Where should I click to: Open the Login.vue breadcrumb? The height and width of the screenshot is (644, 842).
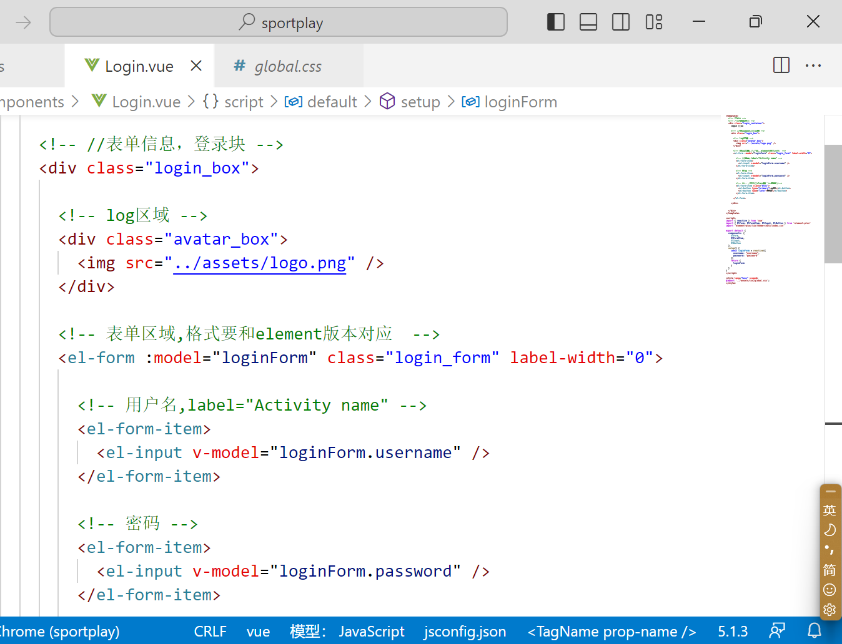[x=146, y=102]
